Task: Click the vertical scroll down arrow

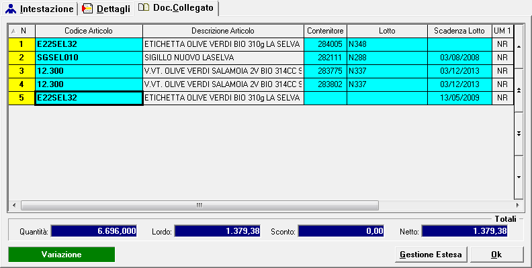Action: pyautogui.click(x=519, y=178)
